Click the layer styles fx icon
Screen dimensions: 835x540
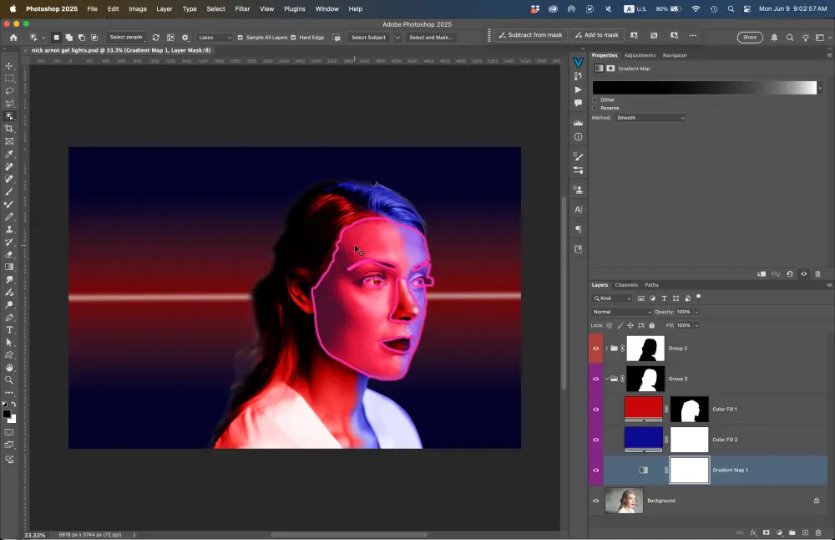(753, 532)
